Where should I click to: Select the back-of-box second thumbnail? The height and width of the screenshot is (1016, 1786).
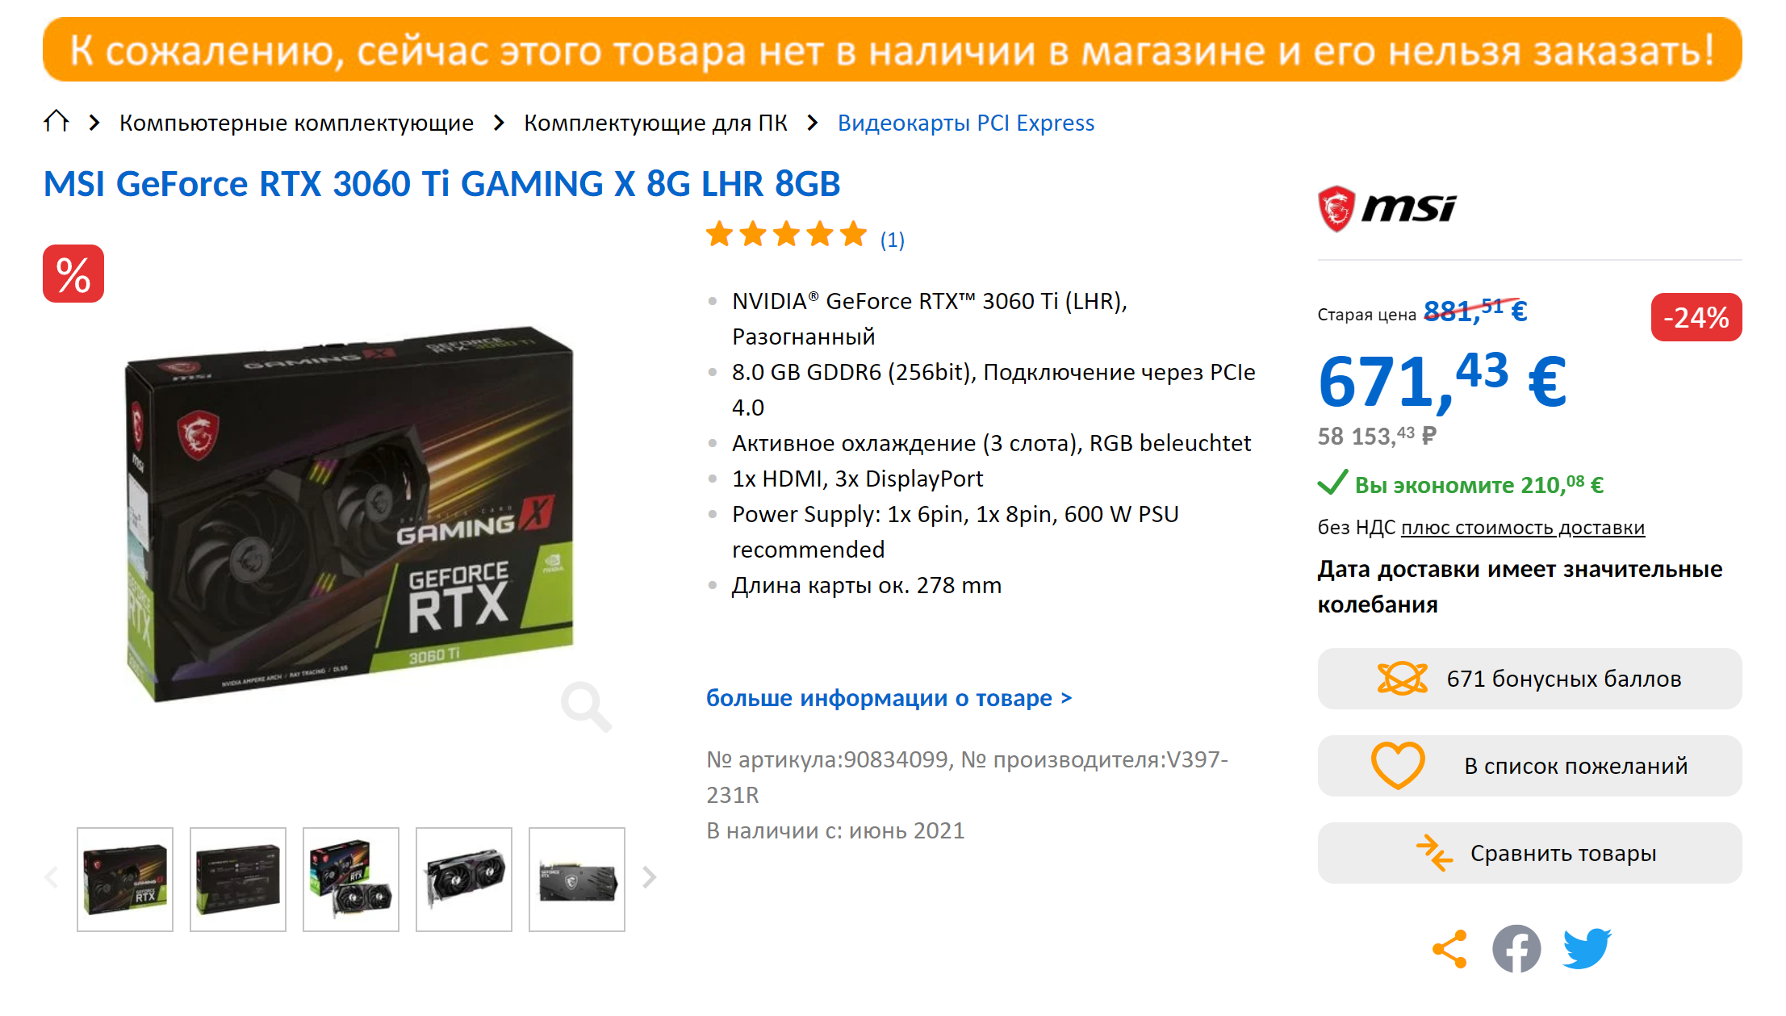238,880
